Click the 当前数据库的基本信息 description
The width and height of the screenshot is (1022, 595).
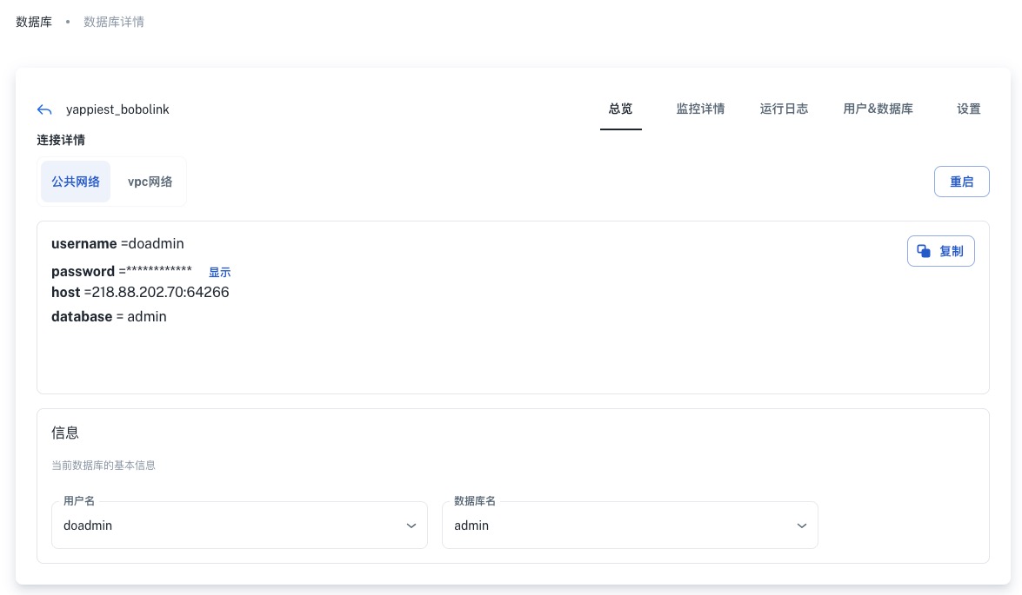(x=104, y=466)
